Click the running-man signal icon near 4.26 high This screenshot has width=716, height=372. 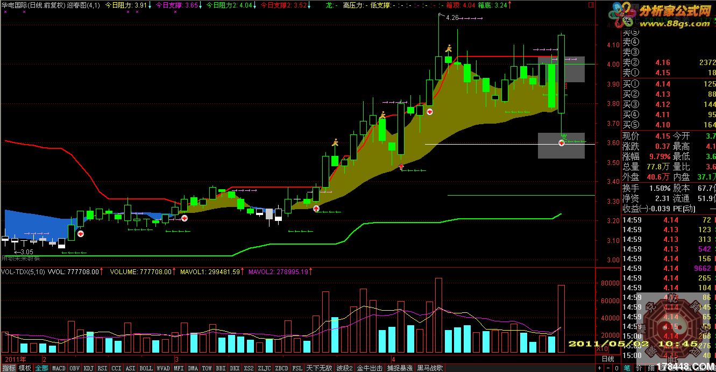[x=448, y=49]
